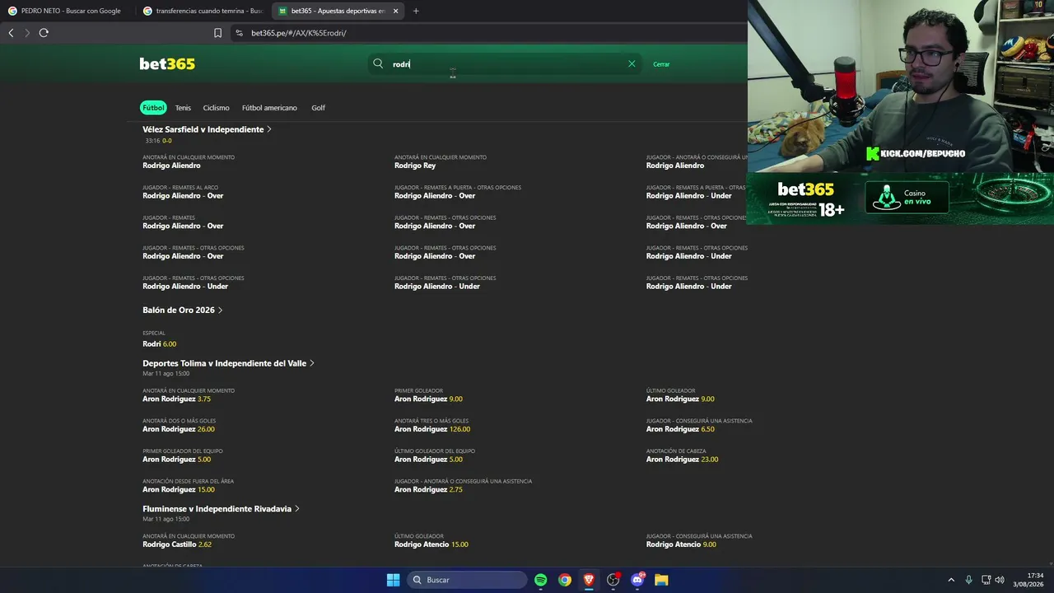Click the browser forward arrow
The width and height of the screenshot is (1054, 593).
[27, 33]
